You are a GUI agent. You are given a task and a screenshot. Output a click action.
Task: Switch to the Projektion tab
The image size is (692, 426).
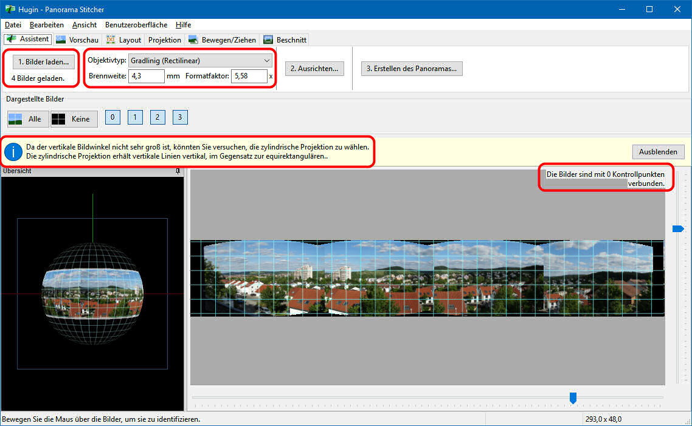(x=165, y=40)
